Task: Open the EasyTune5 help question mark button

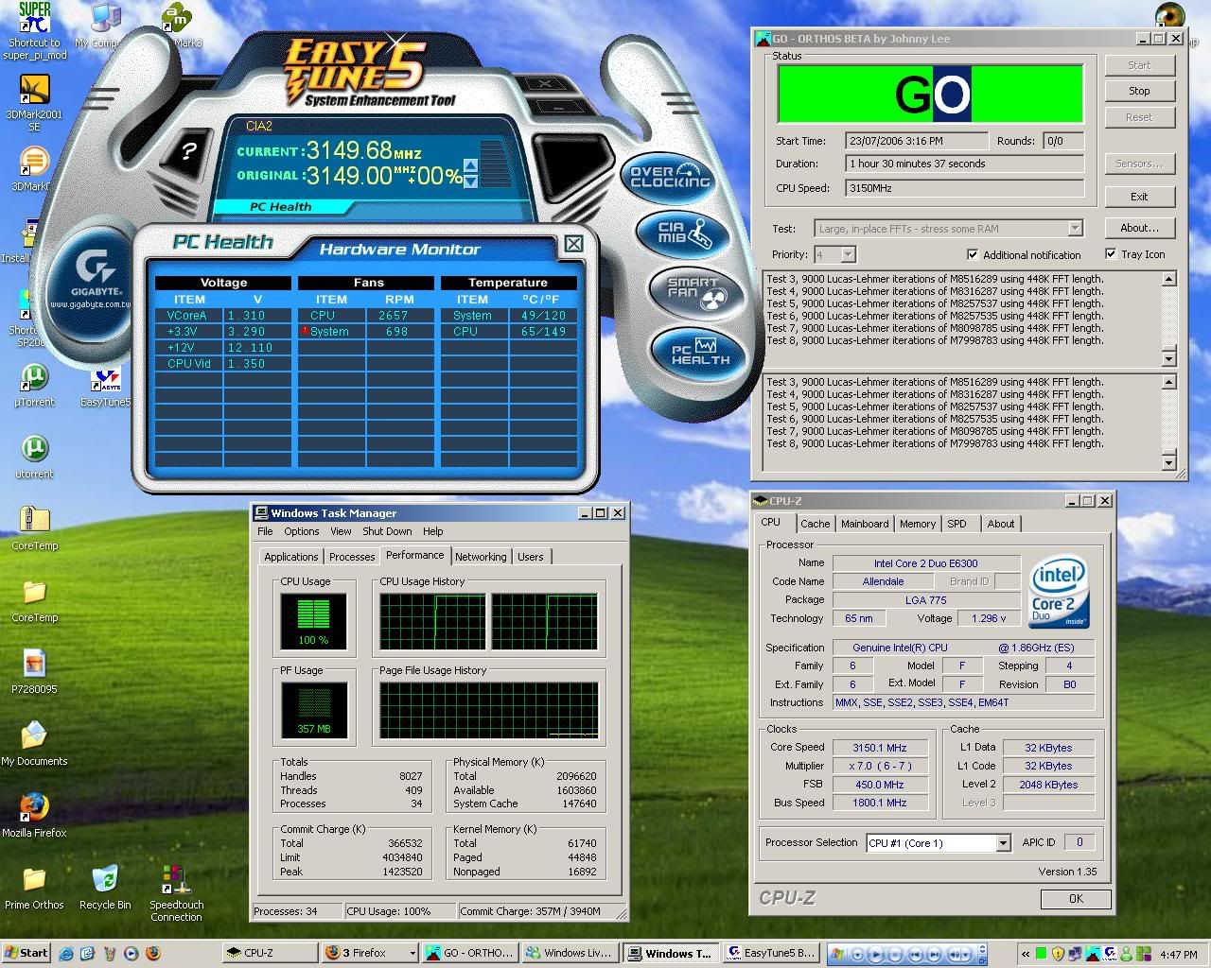Action: [189, 151]
